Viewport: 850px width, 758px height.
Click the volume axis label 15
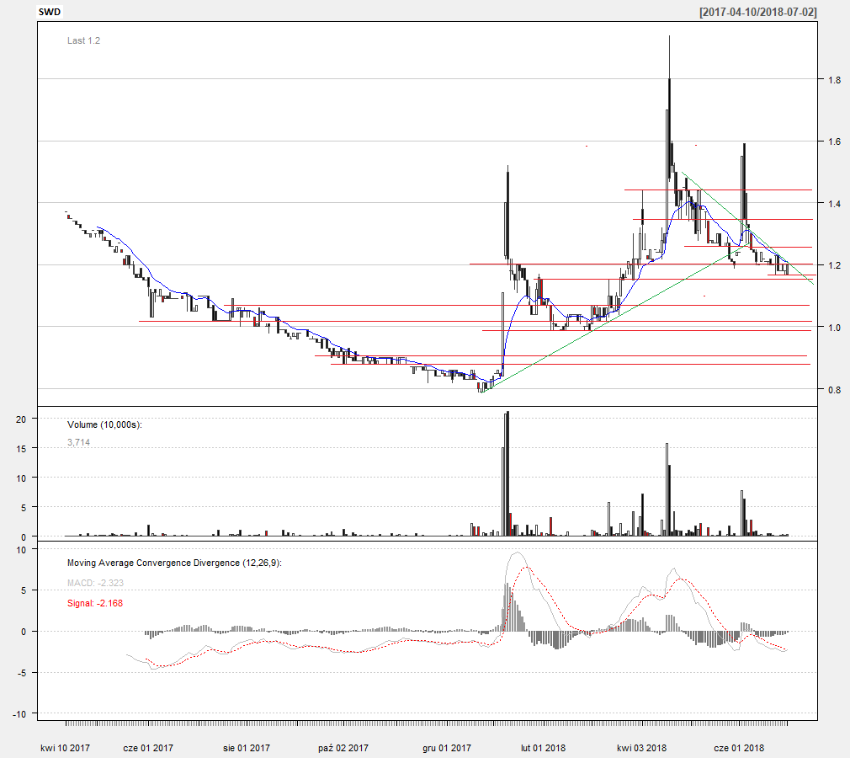point(21,449)
